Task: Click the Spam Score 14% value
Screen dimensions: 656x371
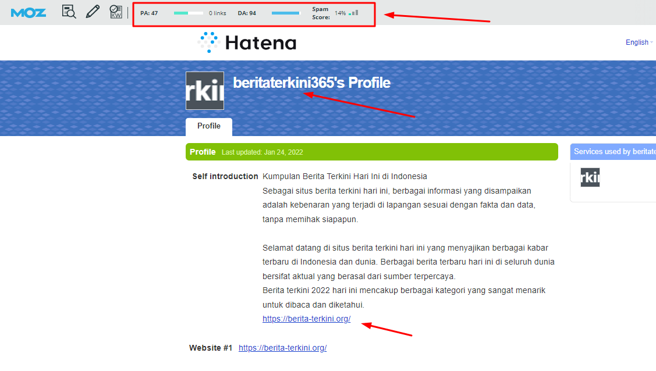Action: [x=340, y=13]
